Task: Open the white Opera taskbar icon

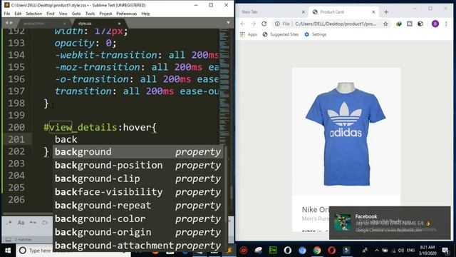Action: pos(288,251)
